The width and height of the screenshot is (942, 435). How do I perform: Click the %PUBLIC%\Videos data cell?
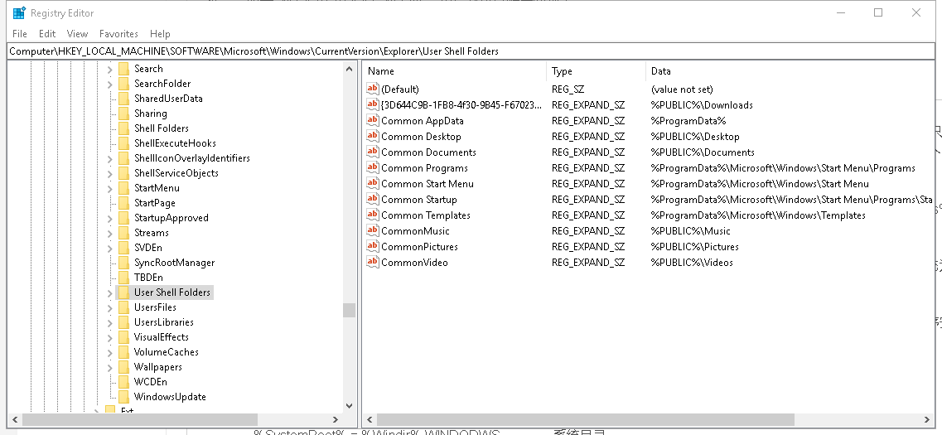point(692,262)
